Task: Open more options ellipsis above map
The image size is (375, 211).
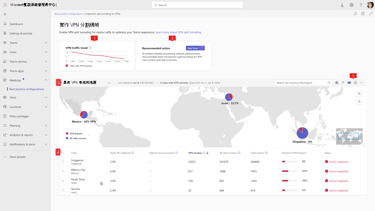Action: pos(362,82)
